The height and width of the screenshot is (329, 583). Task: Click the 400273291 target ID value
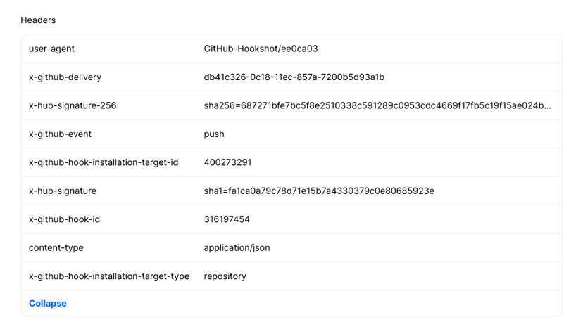coord(228,162)
